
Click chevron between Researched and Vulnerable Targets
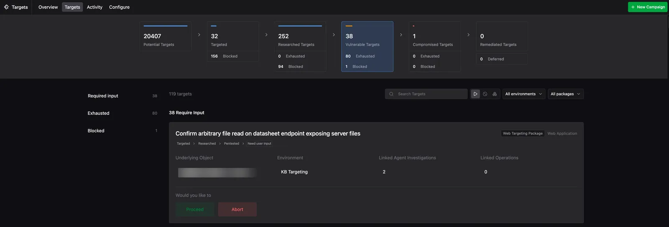(x=334, y=35)
